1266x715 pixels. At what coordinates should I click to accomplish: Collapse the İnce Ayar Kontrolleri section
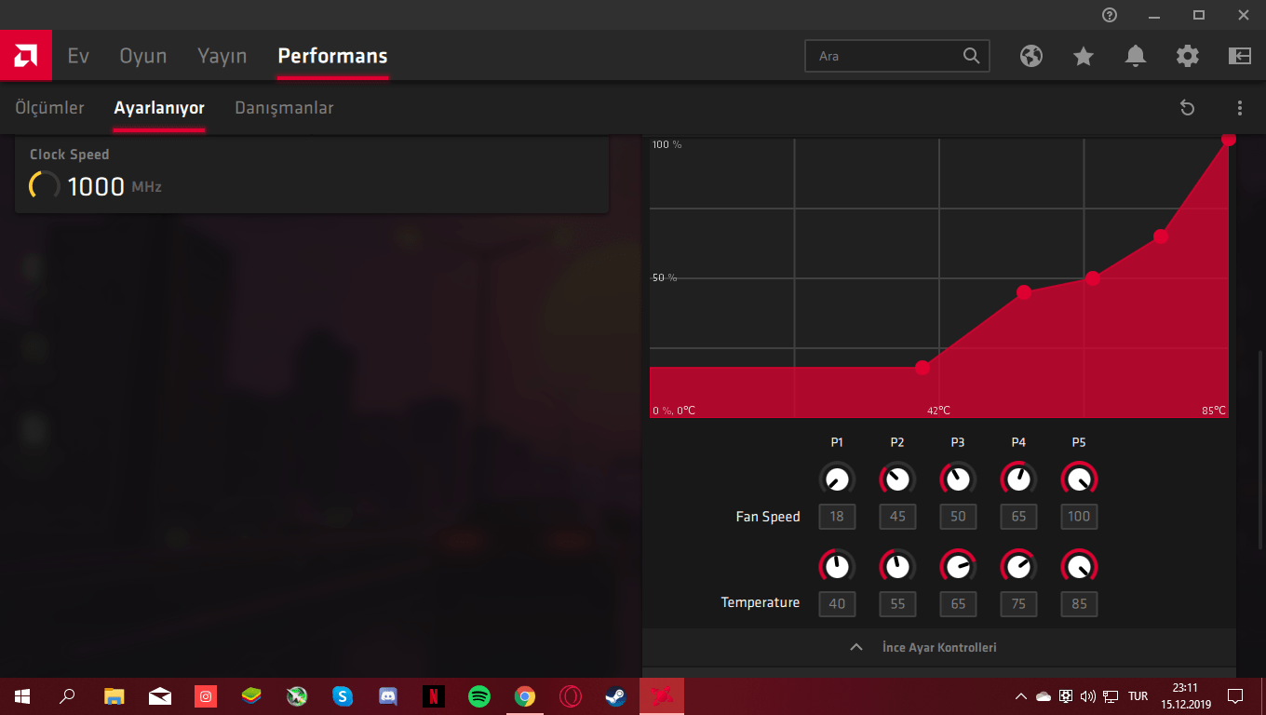click(x=939, y=647)
